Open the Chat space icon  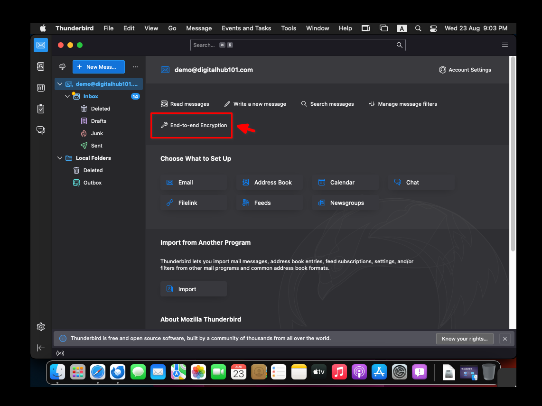point(41,130)
